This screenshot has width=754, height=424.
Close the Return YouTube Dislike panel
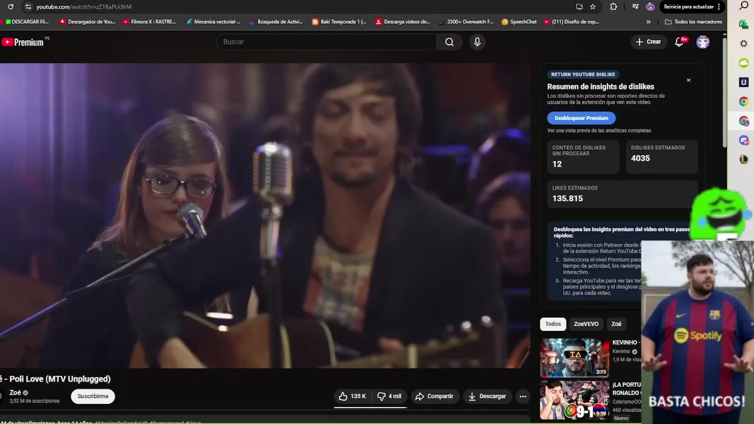(689, 80)
